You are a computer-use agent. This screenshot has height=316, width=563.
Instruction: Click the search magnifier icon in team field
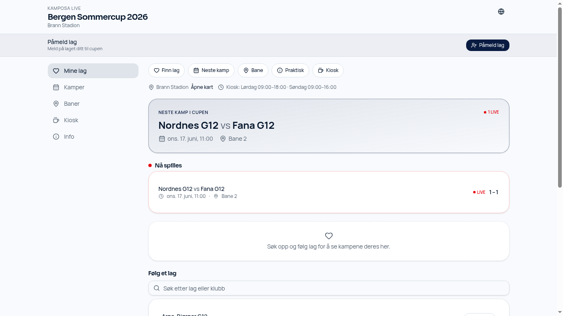(157, 288)
